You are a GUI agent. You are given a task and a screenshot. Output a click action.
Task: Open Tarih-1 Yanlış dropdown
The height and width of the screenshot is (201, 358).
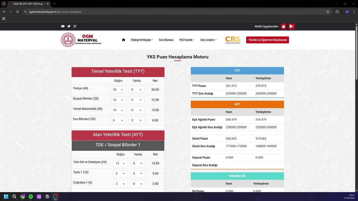(138, 173)
